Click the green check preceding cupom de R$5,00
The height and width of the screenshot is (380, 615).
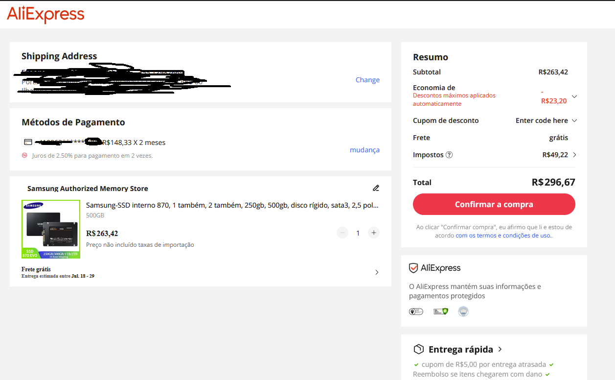click(416, 364)
